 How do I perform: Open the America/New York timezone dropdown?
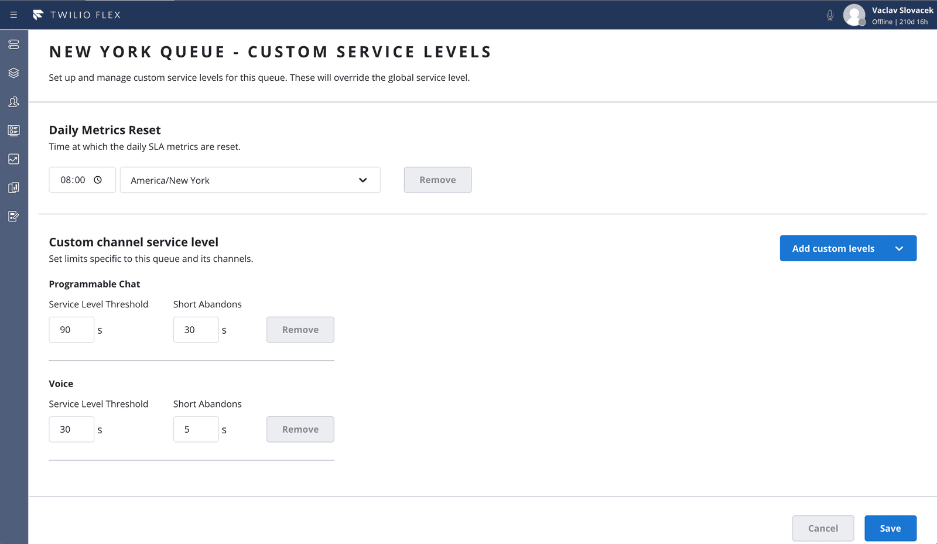[250, 180]
